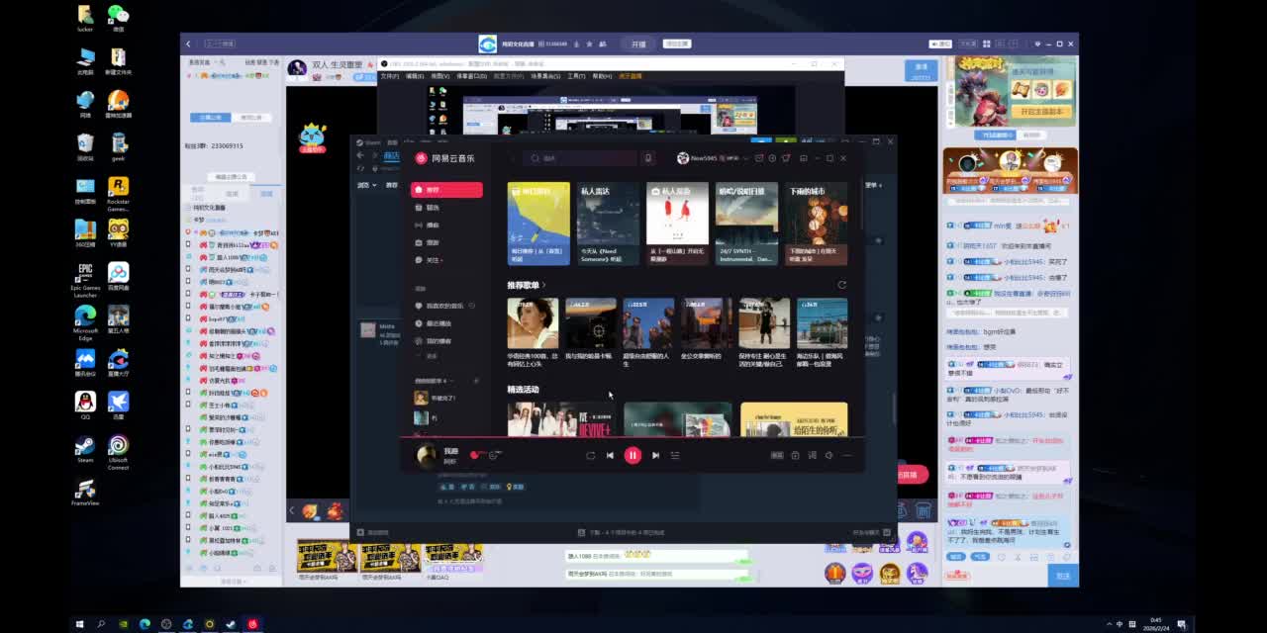This screenshot has width=1267, height=633.
Task: Go back with arrow left of search
Action: pos(513,158)
